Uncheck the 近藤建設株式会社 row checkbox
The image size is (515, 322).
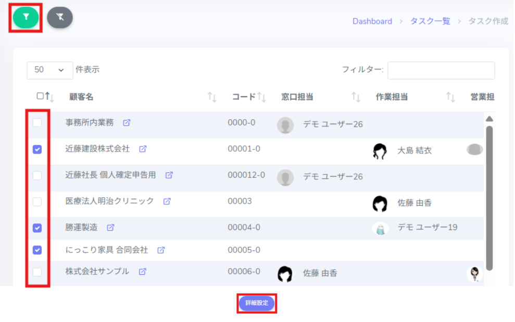(x=37, y=150)
